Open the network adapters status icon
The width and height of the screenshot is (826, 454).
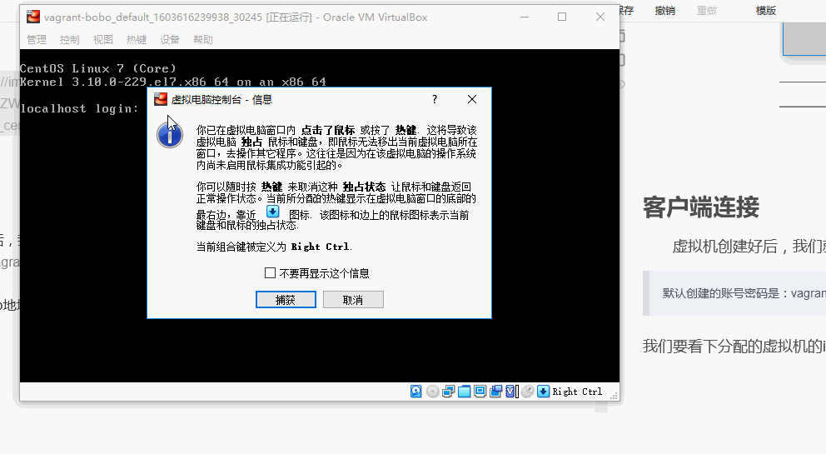[448, 392]
